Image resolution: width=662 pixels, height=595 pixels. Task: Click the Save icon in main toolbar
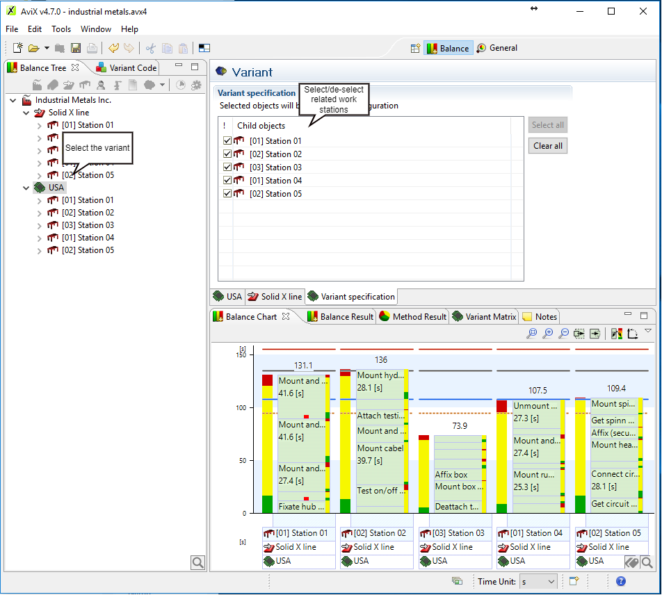click(x=76, y=48)
